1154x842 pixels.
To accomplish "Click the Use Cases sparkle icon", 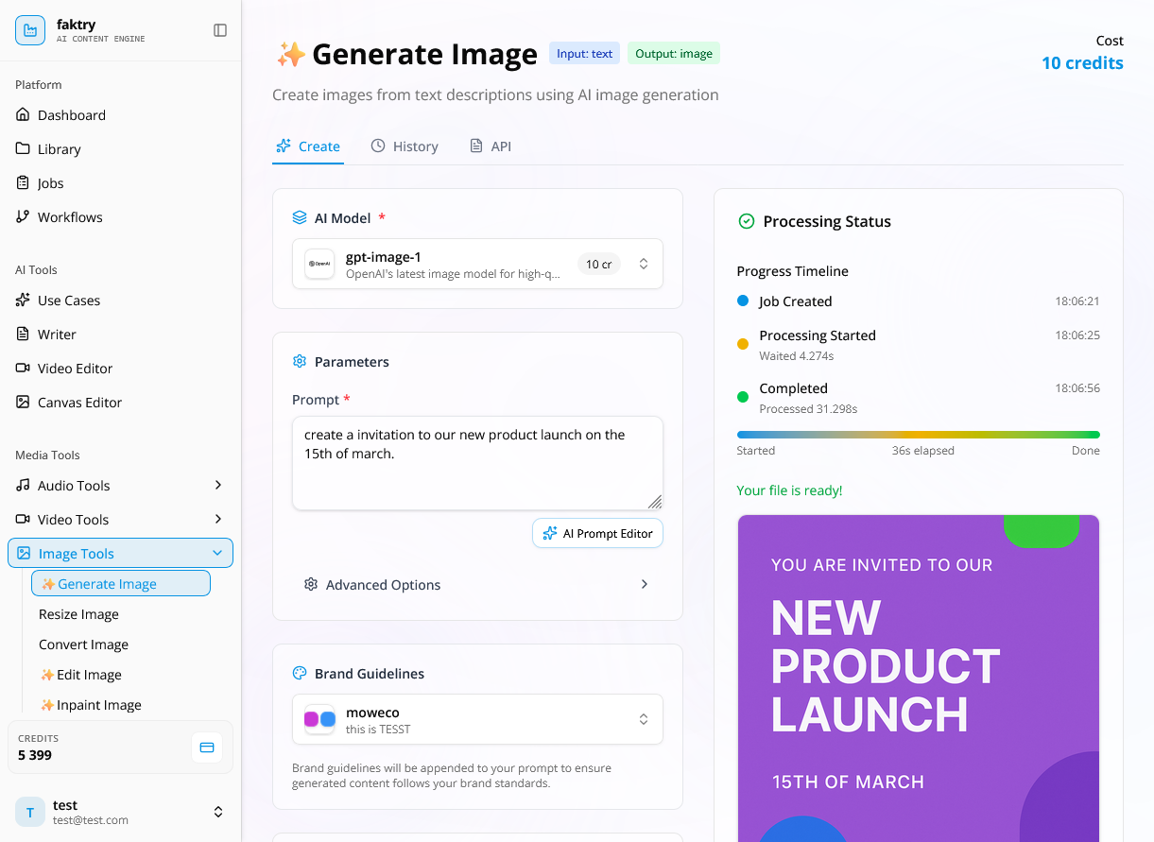I will pyautogui.click(x=23, y=300).
